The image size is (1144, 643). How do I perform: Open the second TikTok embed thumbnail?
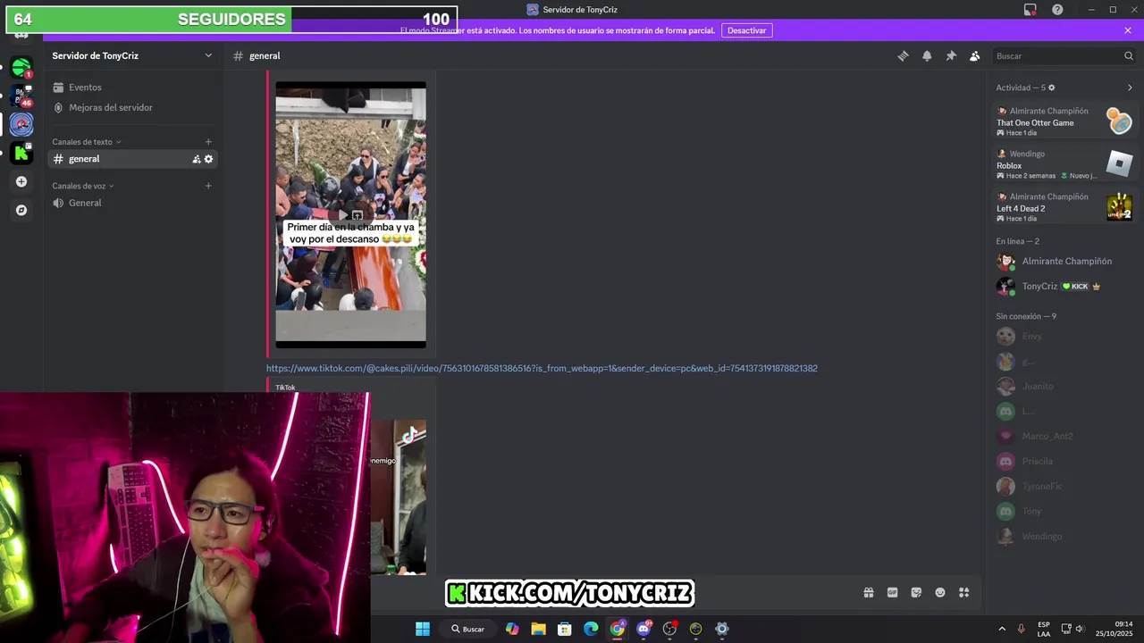(399, 496)
